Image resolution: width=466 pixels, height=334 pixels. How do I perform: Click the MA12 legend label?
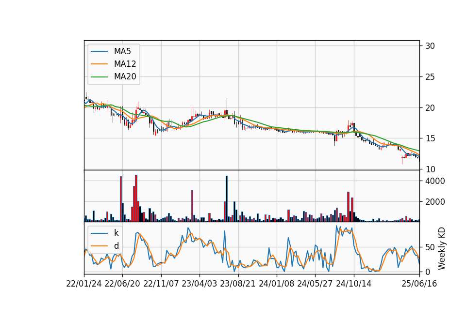pos(125,64)
